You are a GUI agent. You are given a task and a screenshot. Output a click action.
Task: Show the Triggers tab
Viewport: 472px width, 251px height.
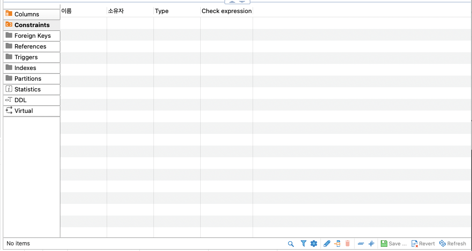click(32, 57)
